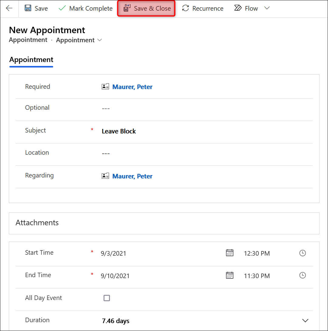This screenshot has height=331, width=328.
Task: Click the Recurrence circular arrows icon
Action: pyautogui.click(x=186, y=9)
